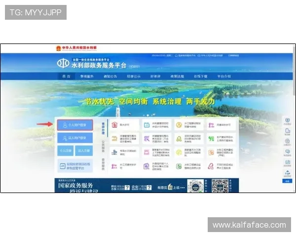The width and height of the screenshot is (296, 237).
Task: Click the small blue button below TOP
Action: [x=287, y=181]
